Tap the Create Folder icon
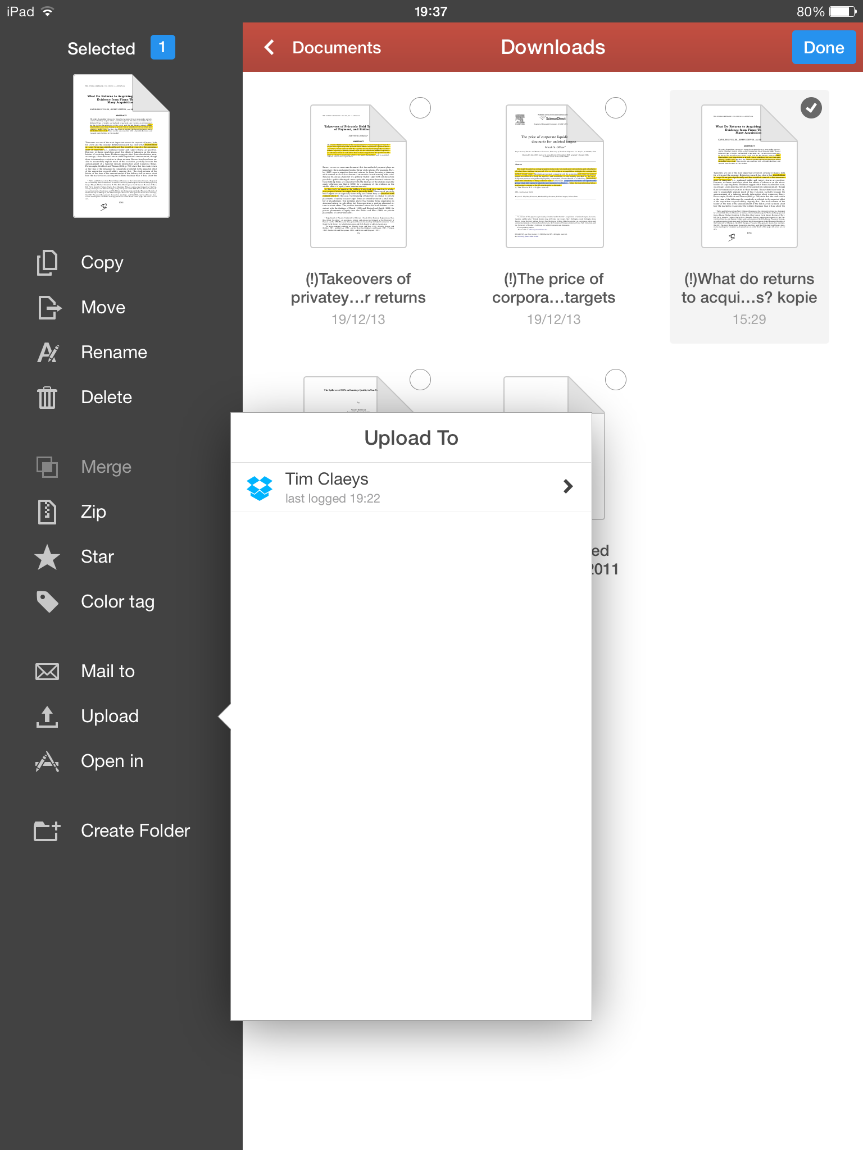Screen dimensions: 863x1150 [x=47, y=831]
